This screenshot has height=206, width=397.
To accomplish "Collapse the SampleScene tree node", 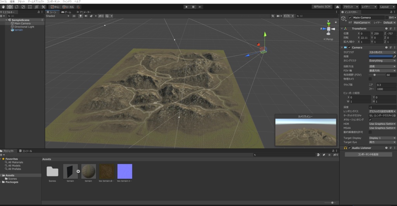I will 6,20.
